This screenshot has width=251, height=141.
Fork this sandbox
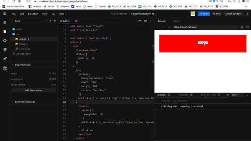coord(217,14)
